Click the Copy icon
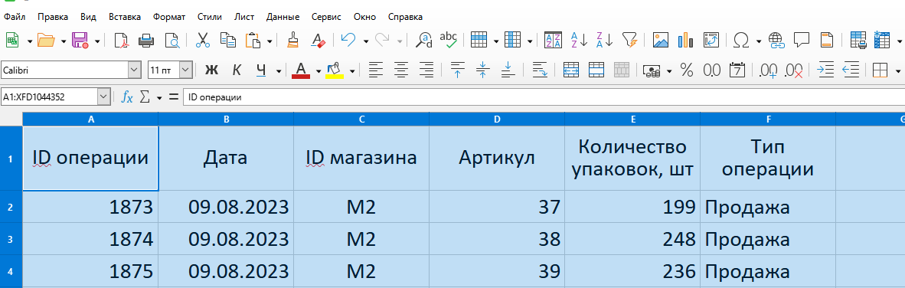 coord(228,40)
